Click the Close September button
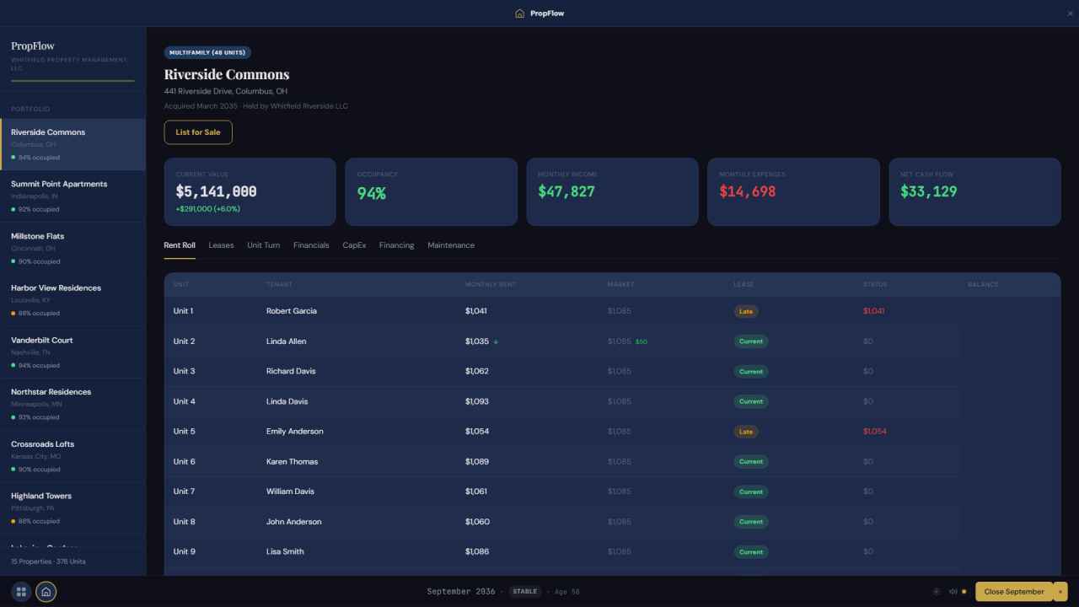Image resolution: width=1079 pixels, height=607 pixels. point(1014,592)
